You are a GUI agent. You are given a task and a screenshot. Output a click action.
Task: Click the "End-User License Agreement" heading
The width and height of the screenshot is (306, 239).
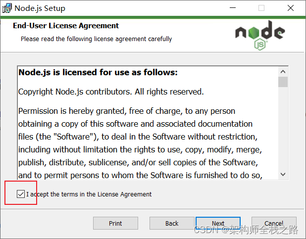(x=65, y=26)
